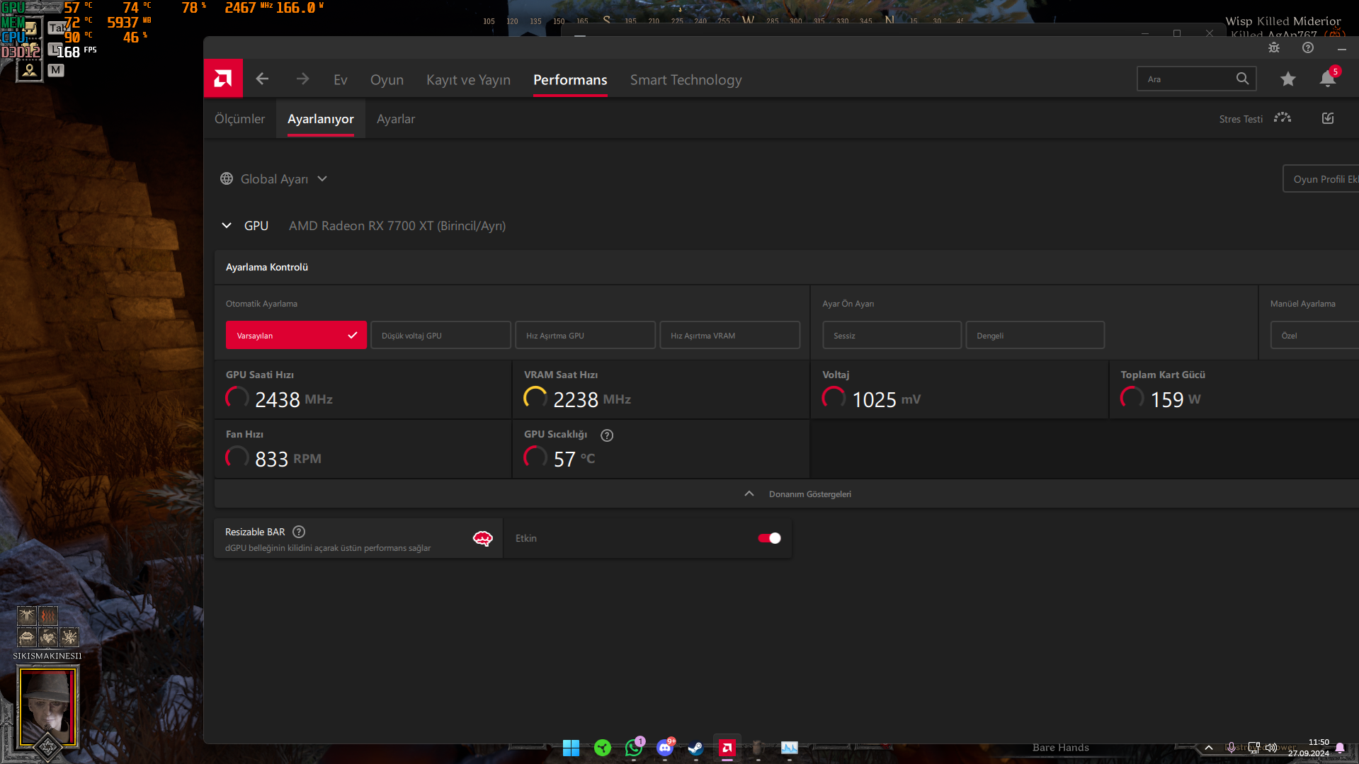
Task: Select the Sessiz tuning preset
Action: tap(892, 335)
